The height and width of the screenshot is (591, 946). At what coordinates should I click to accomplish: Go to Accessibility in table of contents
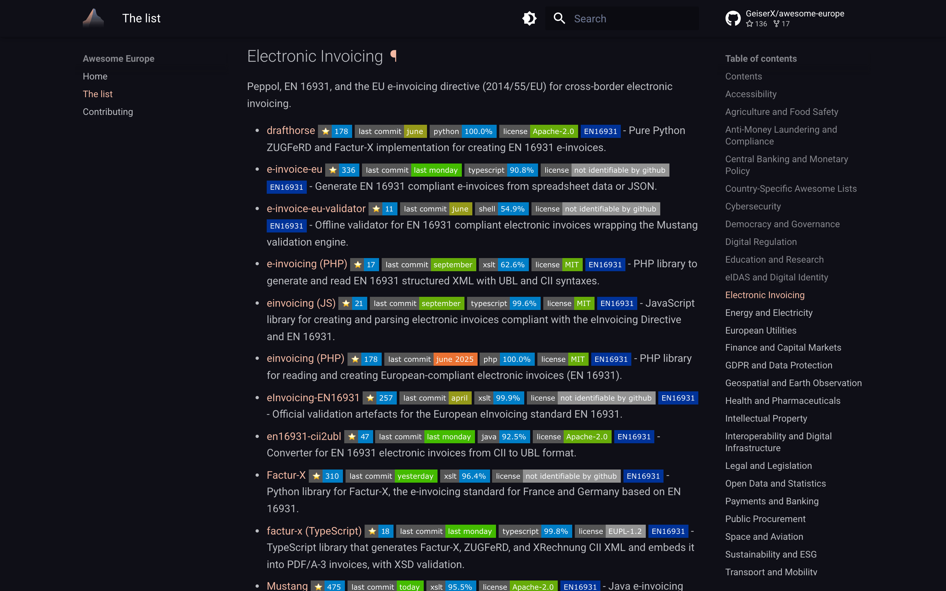(x=751, y=94)
